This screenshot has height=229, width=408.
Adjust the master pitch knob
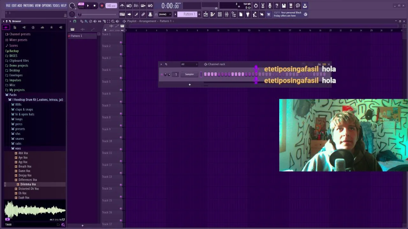pos(72,14)
